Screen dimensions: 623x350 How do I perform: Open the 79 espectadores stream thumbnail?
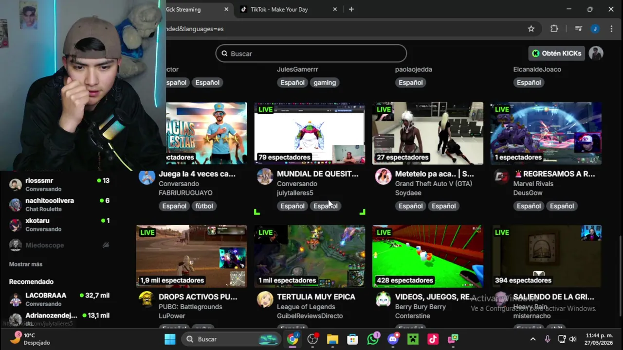coord(310,133)
